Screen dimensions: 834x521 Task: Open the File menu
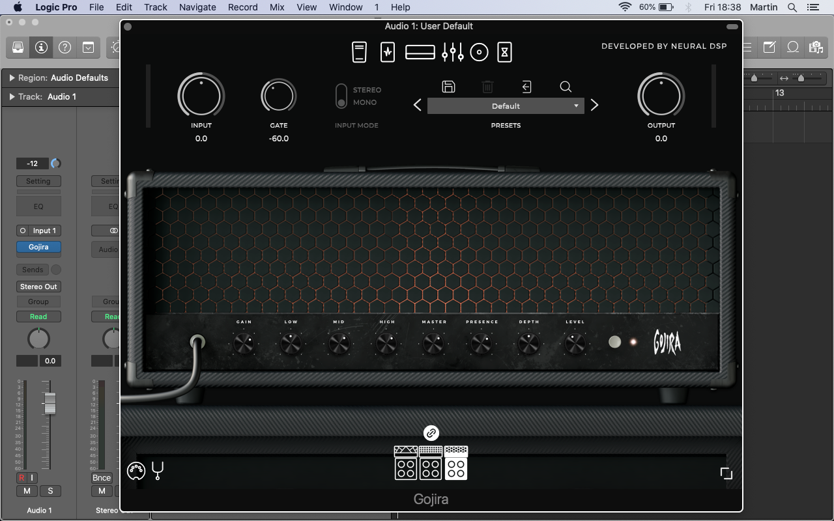(x=96, y=7)
